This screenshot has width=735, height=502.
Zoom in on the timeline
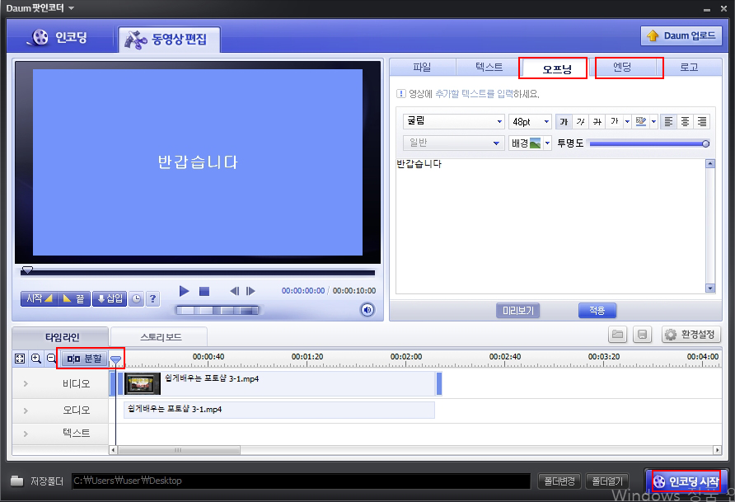[36, 359]
